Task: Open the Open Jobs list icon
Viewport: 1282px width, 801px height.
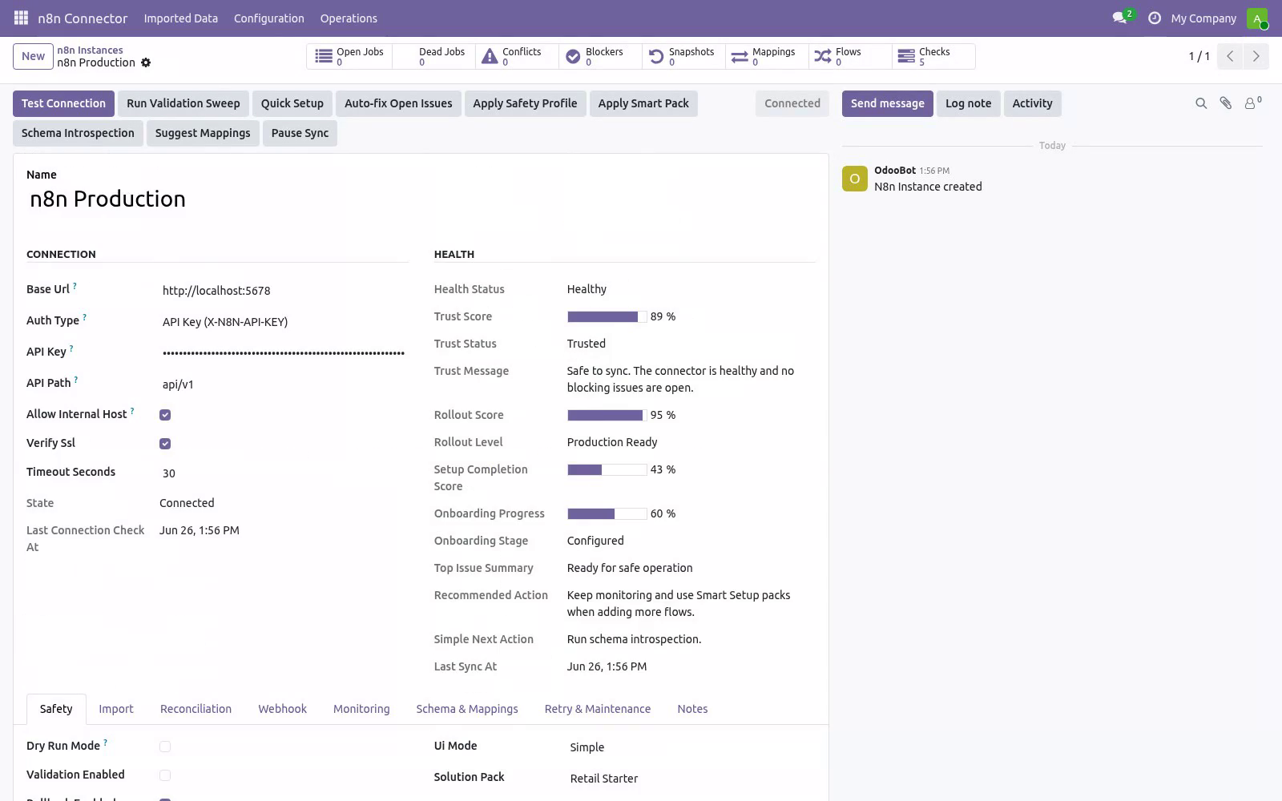Action: [x=324, y=56]
